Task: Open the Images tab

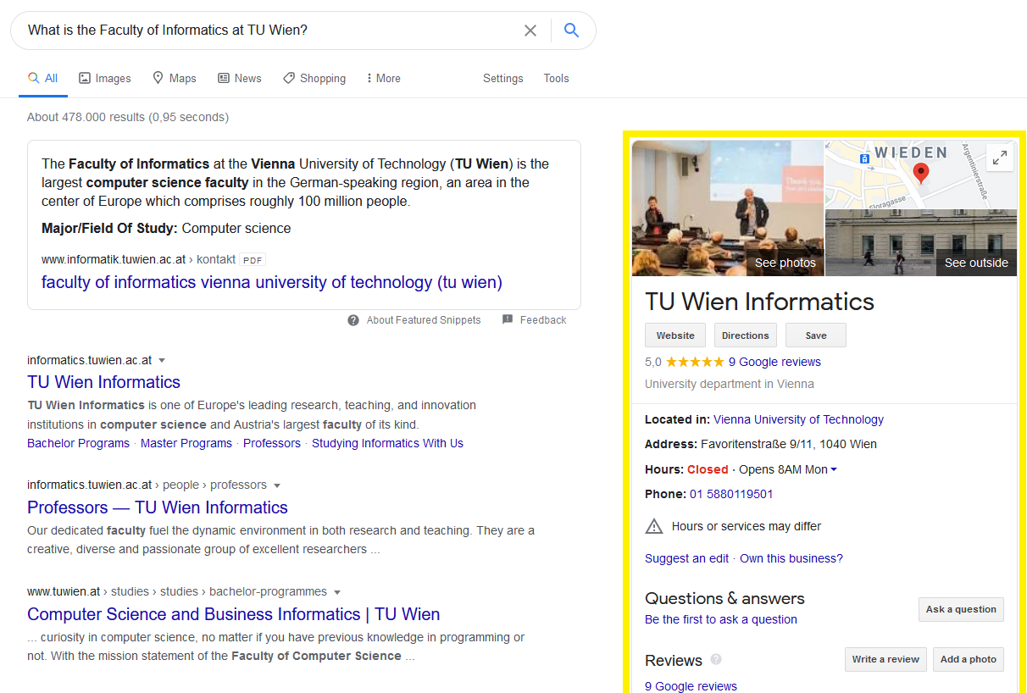Action: point(105,78)
